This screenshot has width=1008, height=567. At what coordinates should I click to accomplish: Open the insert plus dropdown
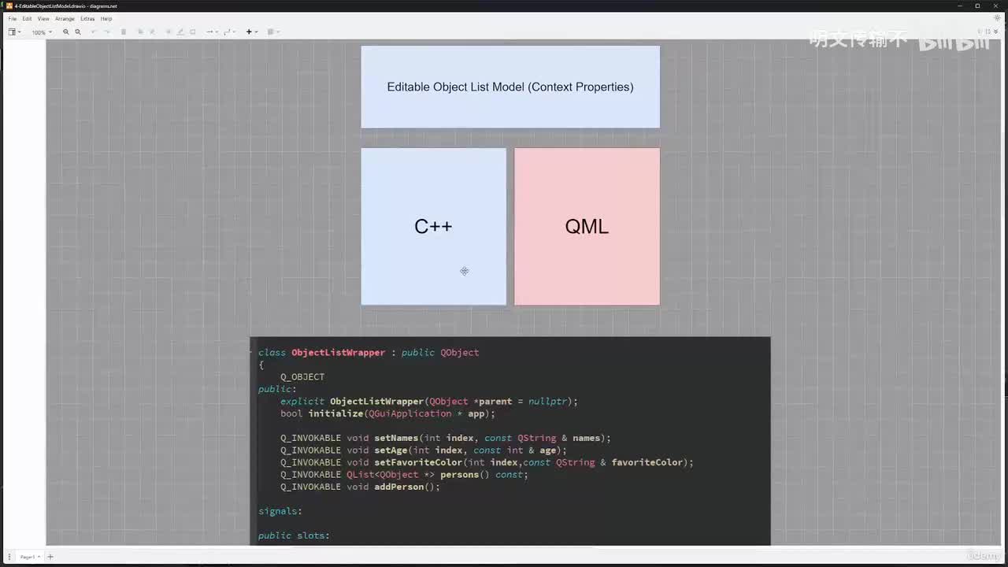pos(251,32)
